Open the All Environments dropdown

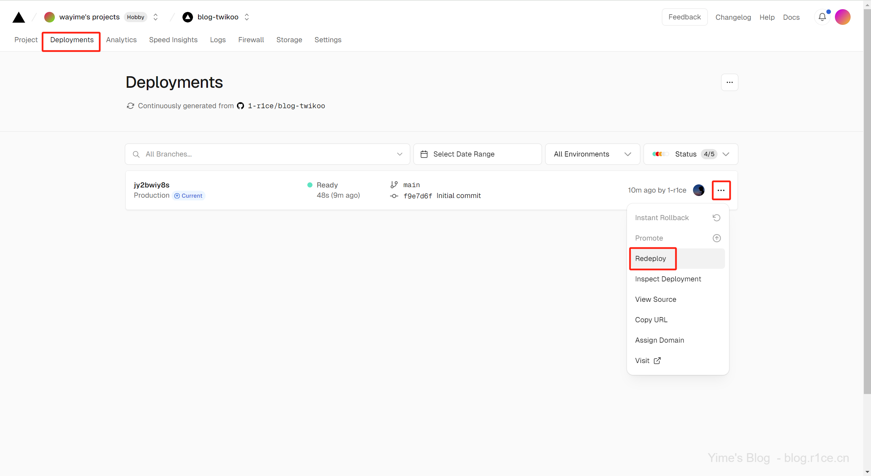[x=592, y=154]
